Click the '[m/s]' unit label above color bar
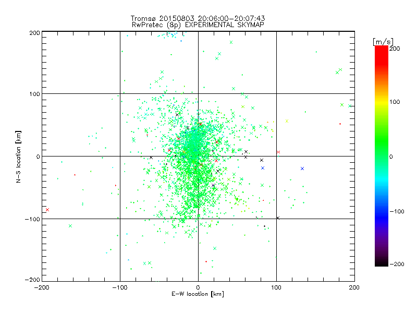Screen dimensions: 417x313 coord(383,42)
